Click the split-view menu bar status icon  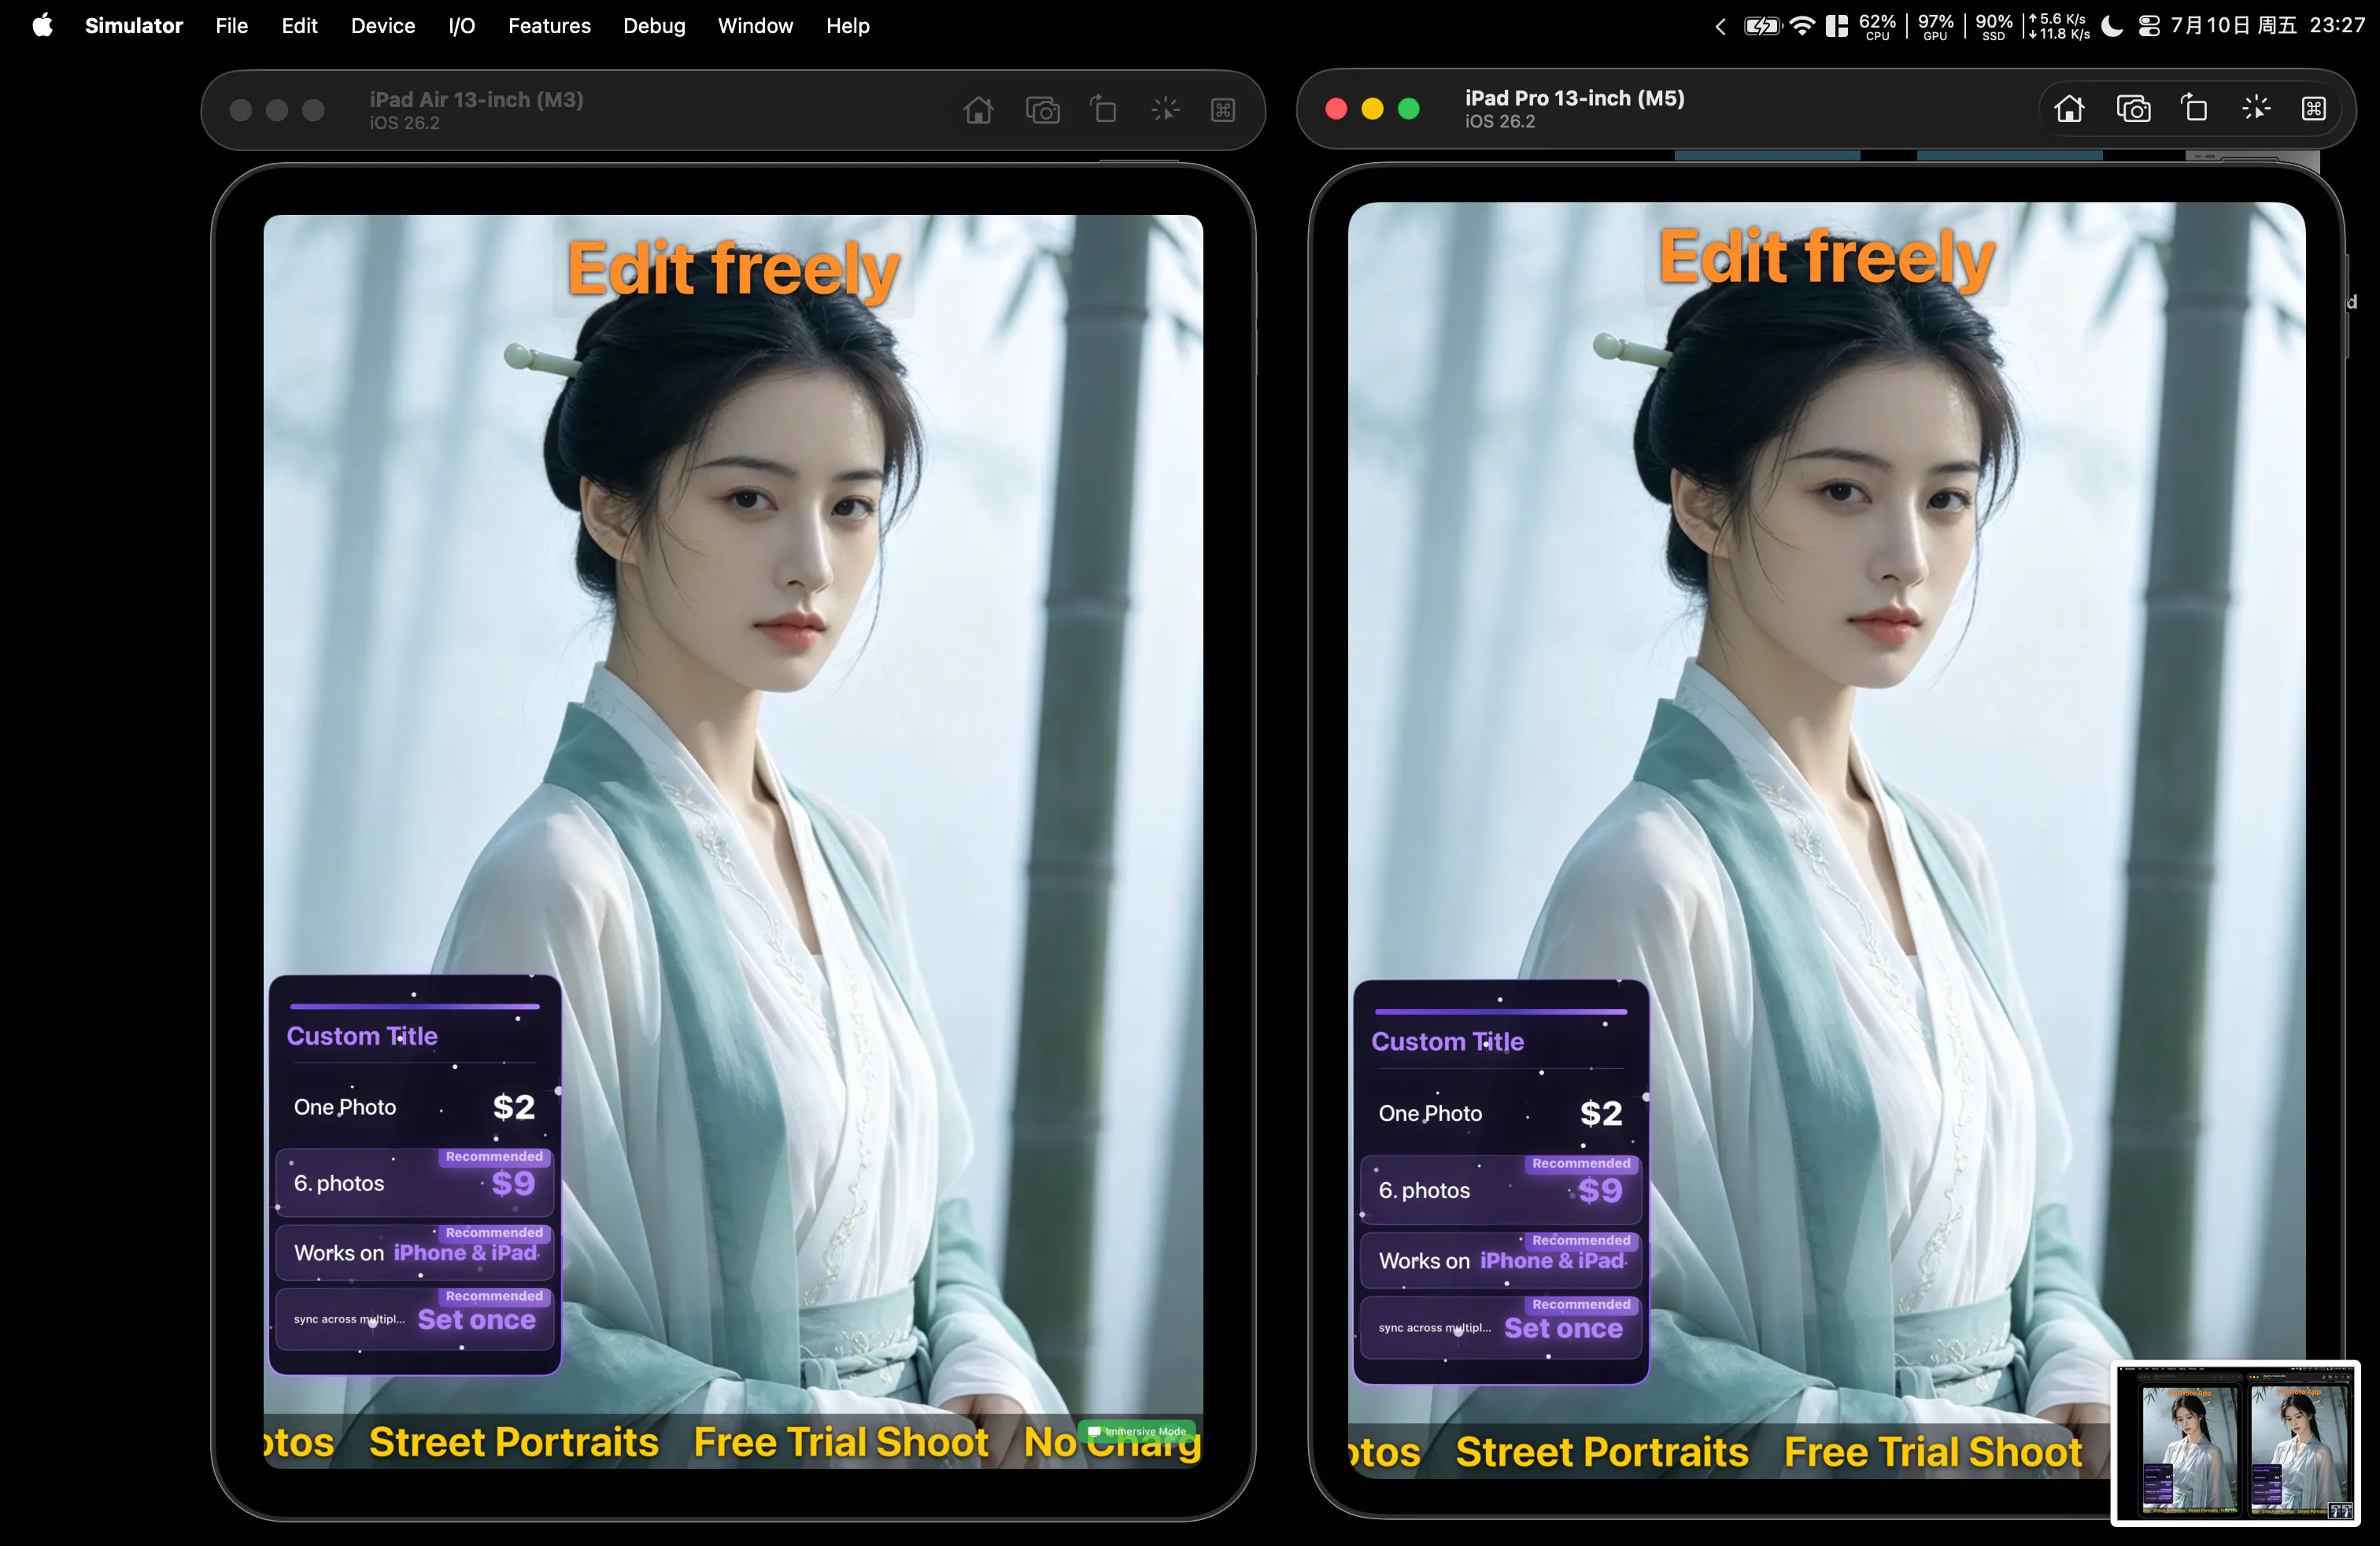point(1837,26)
